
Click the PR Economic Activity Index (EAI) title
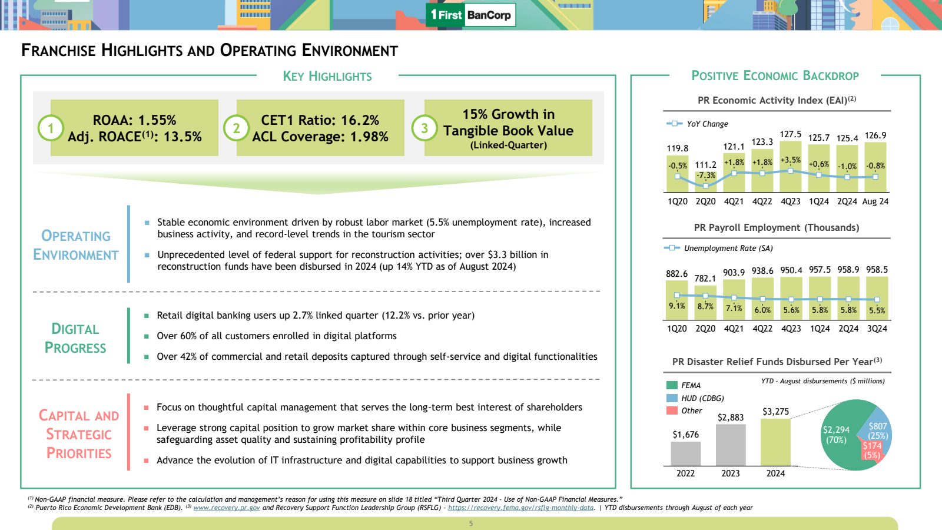pos(777,100)
